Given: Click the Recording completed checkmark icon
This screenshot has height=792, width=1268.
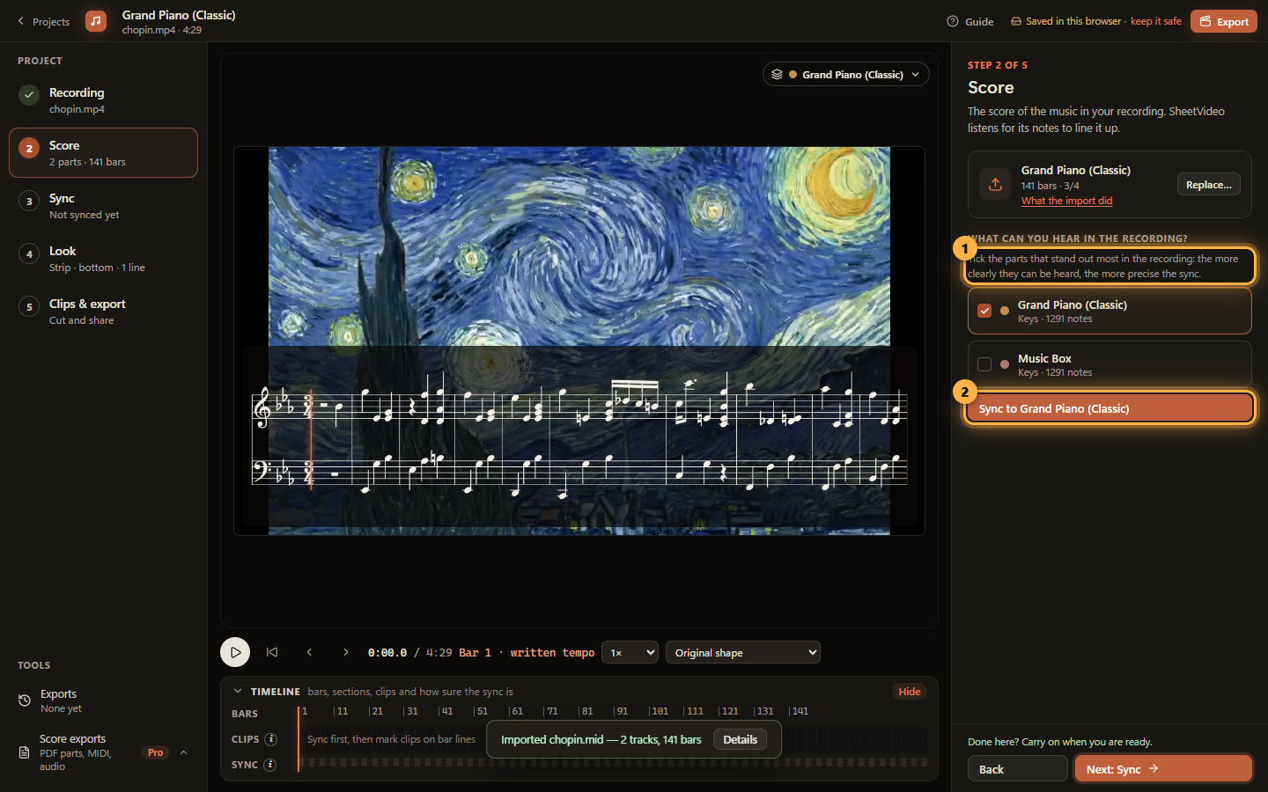Looking at the screenshot, I should click(x=29, y=95).
